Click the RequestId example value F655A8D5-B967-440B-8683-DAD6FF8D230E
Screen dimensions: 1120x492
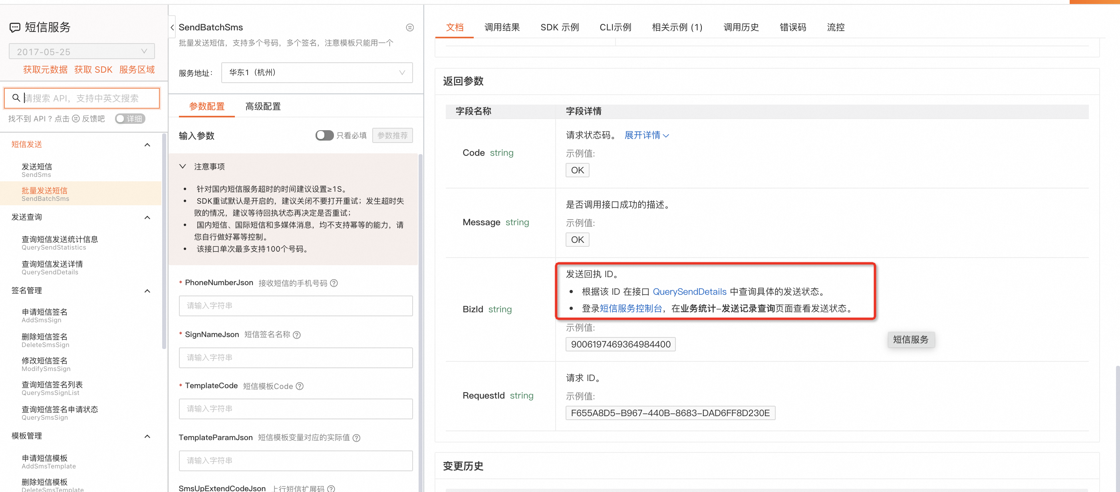click(670, 413)
